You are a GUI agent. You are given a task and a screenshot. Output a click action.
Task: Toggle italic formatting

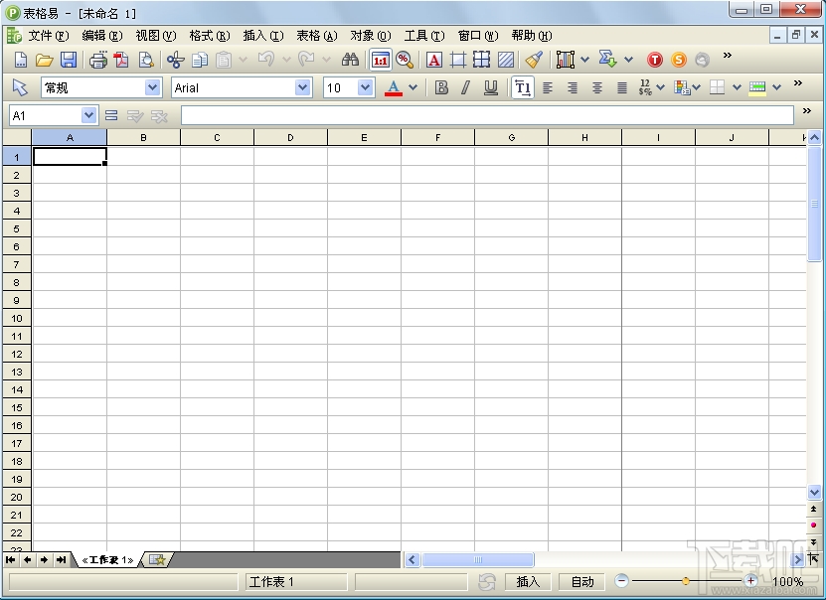pyautogui.click(x=465, y=87)
